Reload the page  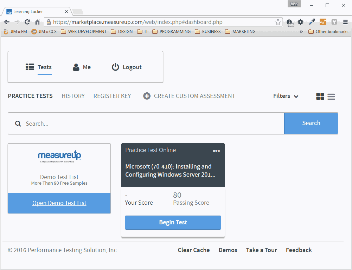pos(27,22)
